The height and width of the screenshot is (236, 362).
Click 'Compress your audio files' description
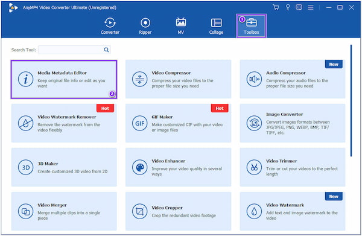click(297, 83)
